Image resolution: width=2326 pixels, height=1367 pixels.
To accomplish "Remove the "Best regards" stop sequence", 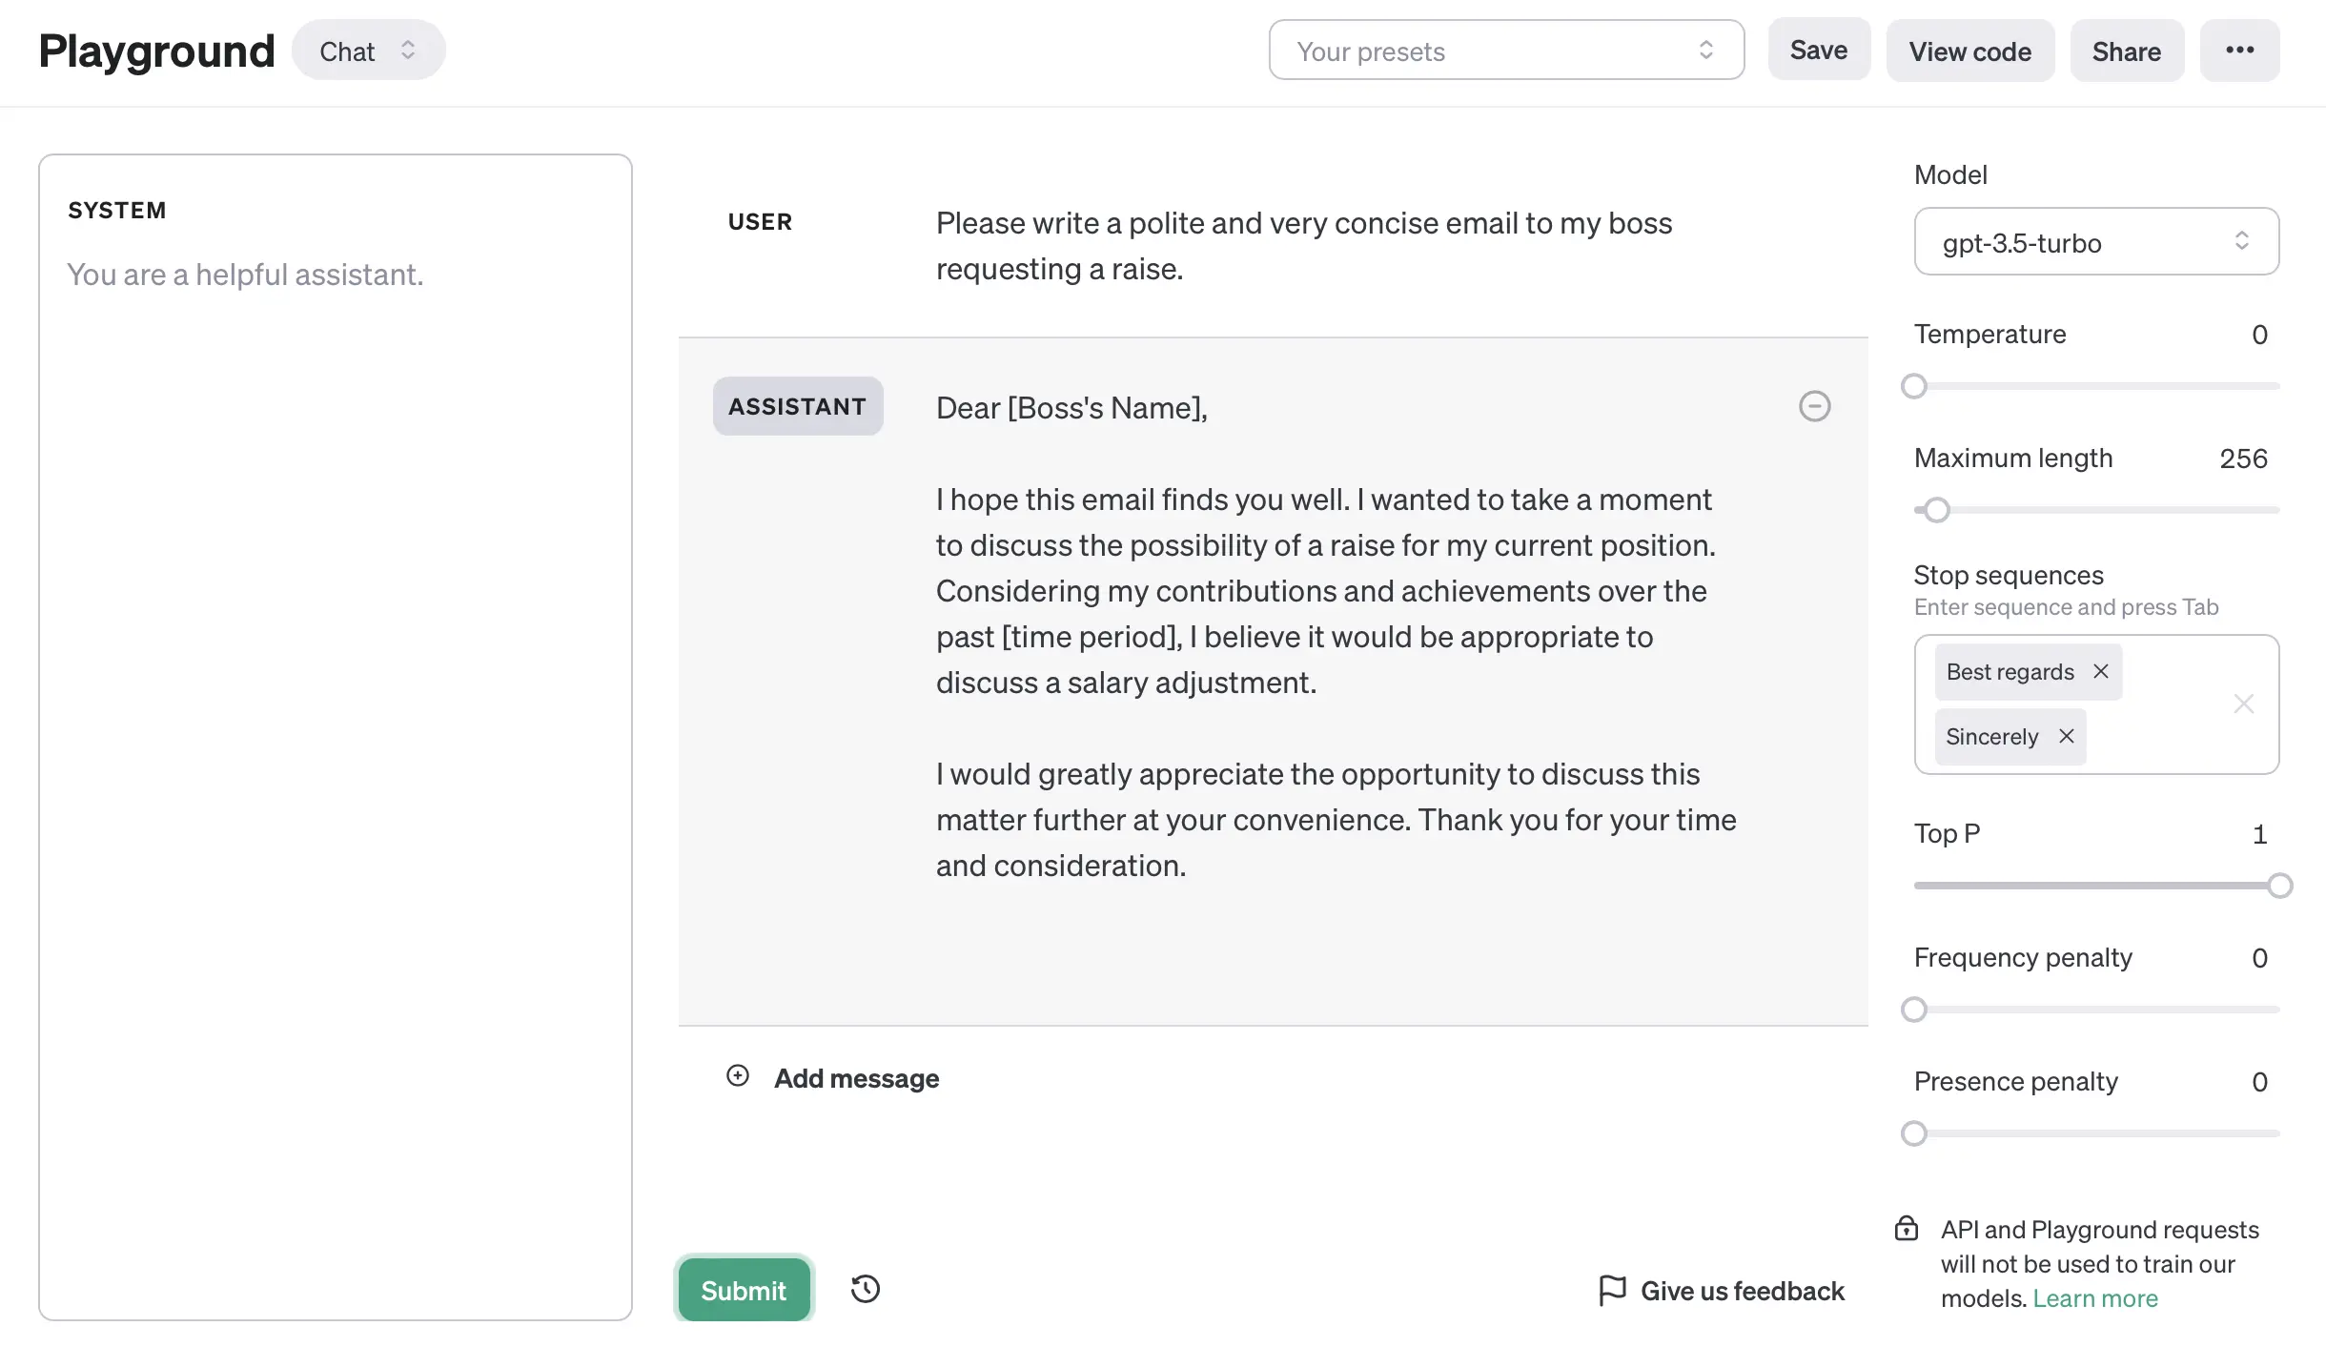I will pyautogui.click(x=2101, y=671).
